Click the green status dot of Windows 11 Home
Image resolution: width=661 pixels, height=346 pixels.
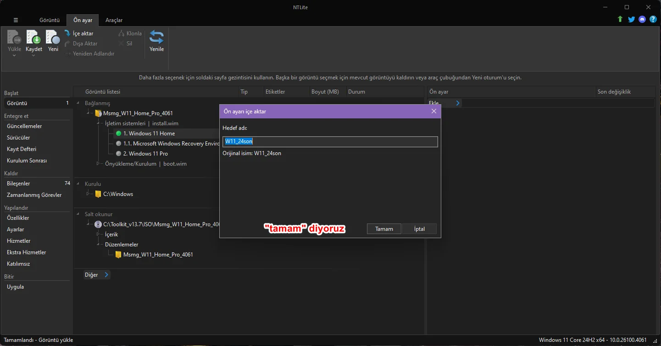[118, 134]
